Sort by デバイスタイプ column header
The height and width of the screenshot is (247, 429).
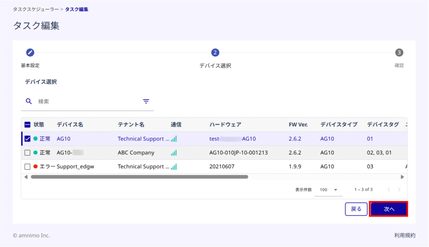tap(339, 125)
